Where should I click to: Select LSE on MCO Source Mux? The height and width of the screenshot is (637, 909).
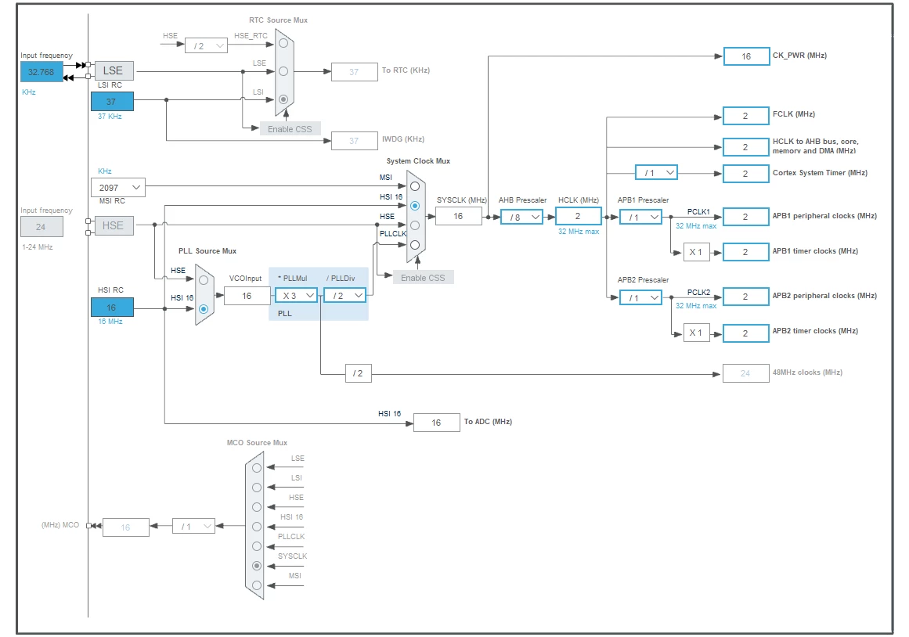pyautogui.click(x=257, y=468)
